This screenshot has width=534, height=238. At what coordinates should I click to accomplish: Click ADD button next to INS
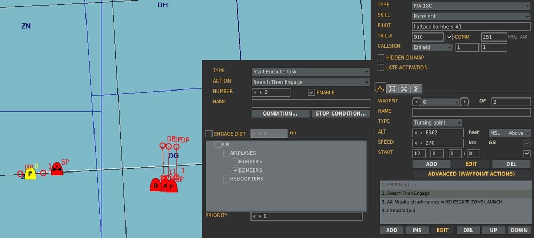click(391, 230)
